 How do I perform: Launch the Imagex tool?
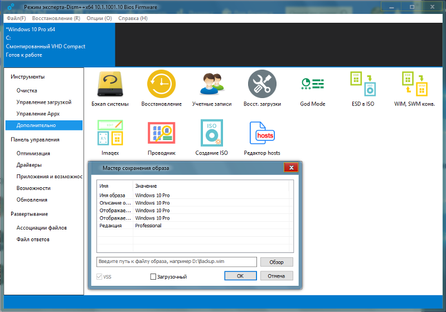(110, 138)
